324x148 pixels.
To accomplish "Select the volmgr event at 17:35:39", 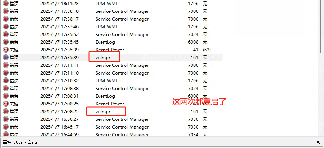I will tap(112, 57).
